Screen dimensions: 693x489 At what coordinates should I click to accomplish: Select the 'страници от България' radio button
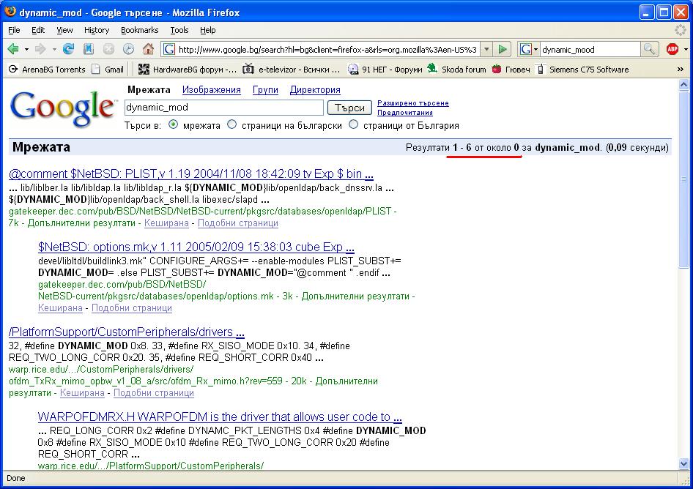pyautogui.click(x=354, y=125)
